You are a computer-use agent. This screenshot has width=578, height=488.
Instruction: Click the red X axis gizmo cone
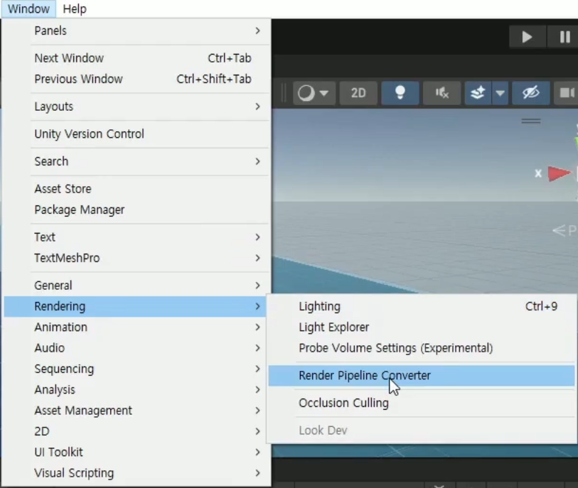point(559,173)
